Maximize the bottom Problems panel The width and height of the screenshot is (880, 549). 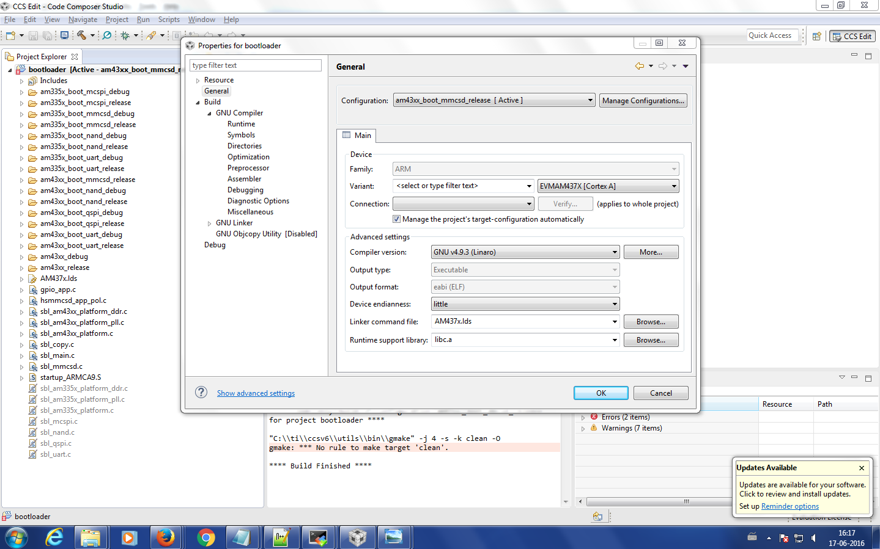(x=868, y=378)
